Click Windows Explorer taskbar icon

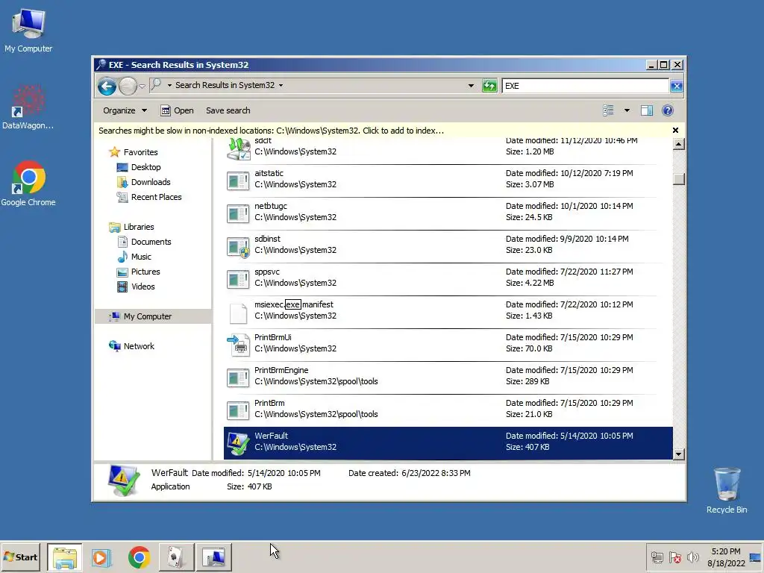pyautogui.click(x=65, y=557)
